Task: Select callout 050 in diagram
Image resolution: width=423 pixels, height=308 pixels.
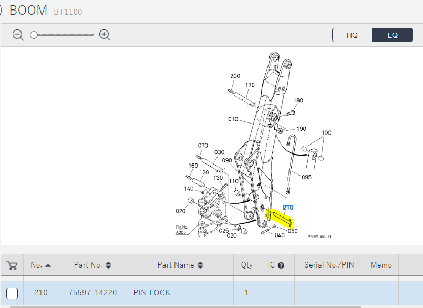Action: [293, 231]
